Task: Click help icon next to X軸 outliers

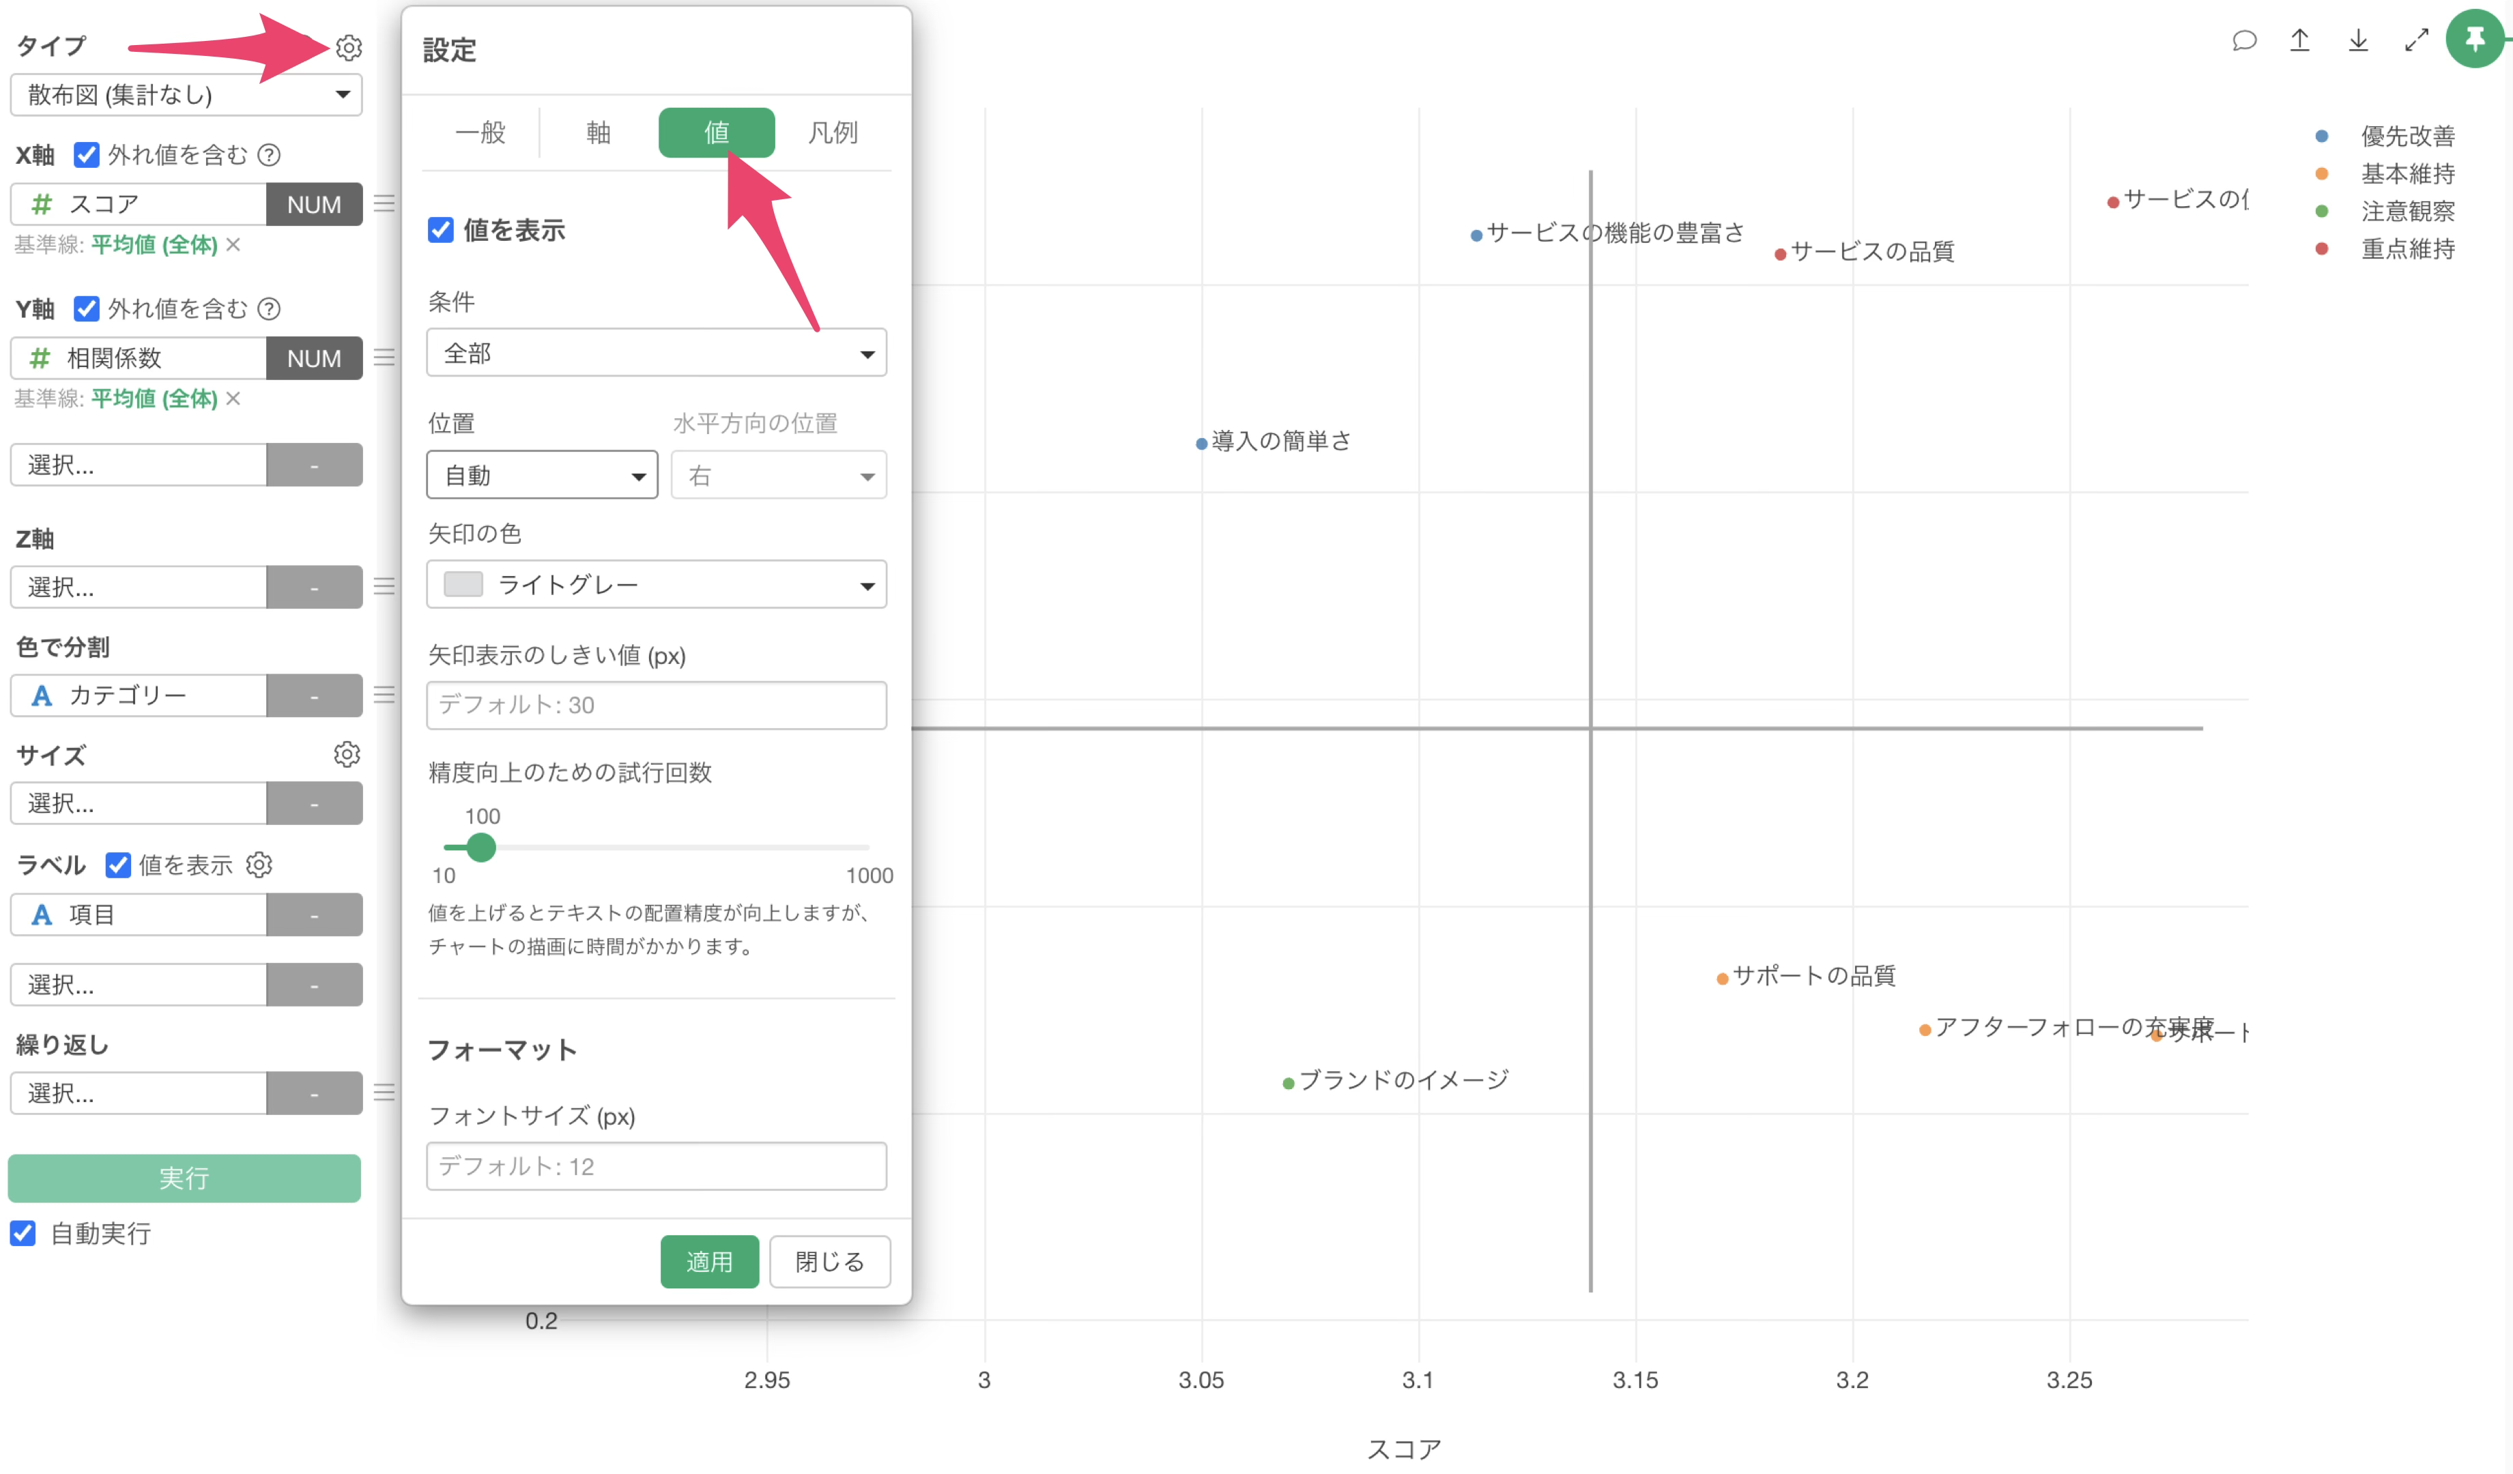Action: coord(268,155)
